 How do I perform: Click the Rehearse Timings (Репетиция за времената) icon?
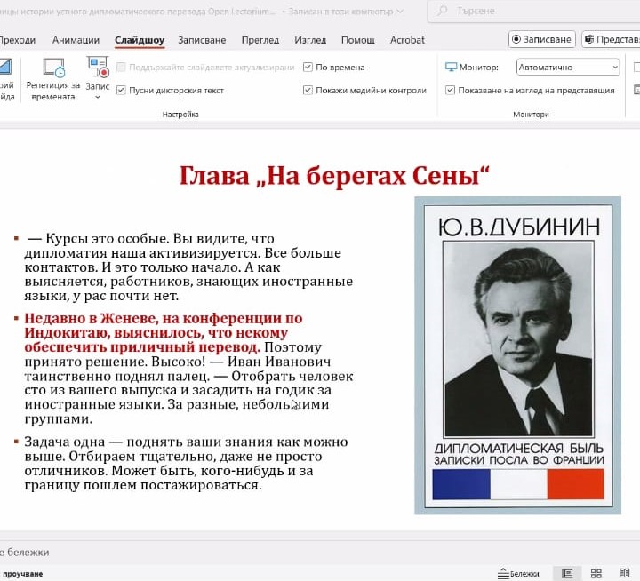point(53,69)
